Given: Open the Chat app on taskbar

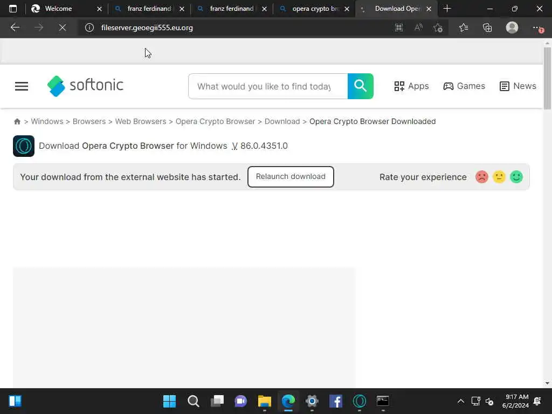Looking at the screenshot, I should click(x=241, y=401).
